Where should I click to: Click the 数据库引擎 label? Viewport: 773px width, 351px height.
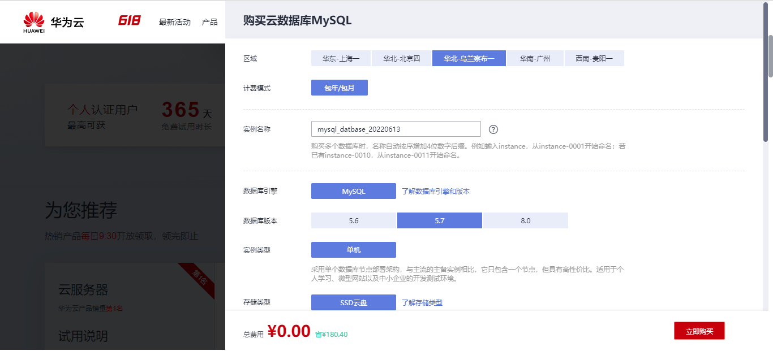260,191
